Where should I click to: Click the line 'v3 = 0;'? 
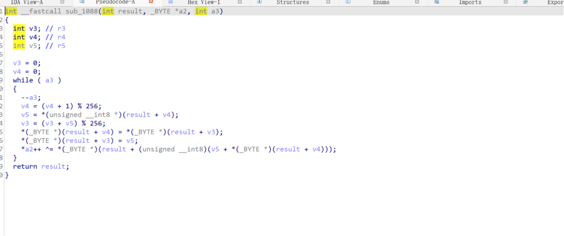[27, 63]
